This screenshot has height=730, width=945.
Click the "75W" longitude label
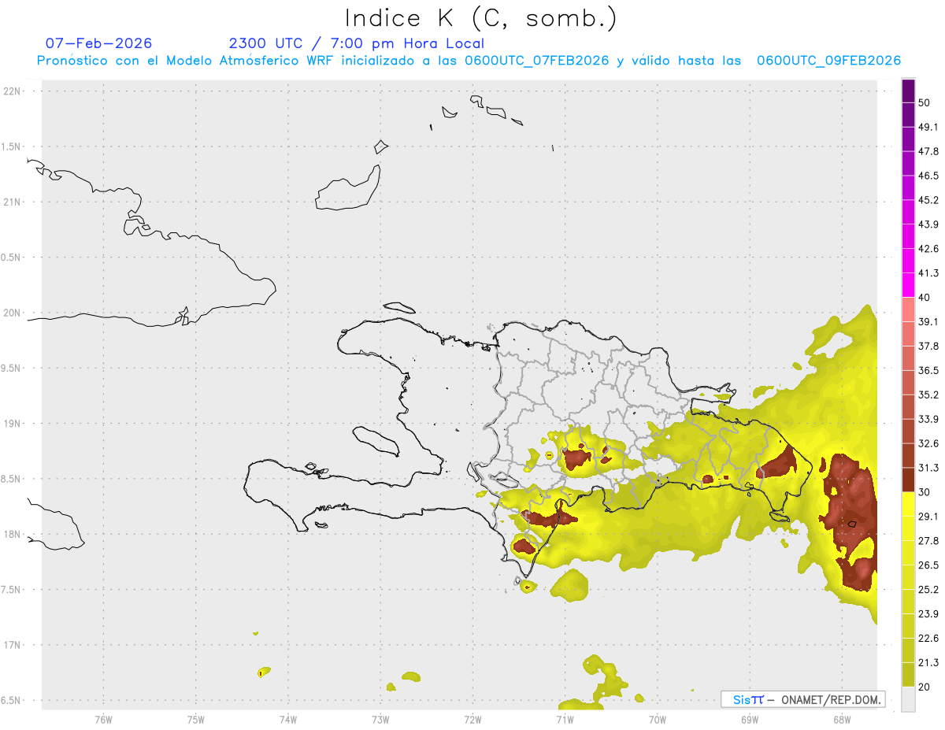click(195, 720)
